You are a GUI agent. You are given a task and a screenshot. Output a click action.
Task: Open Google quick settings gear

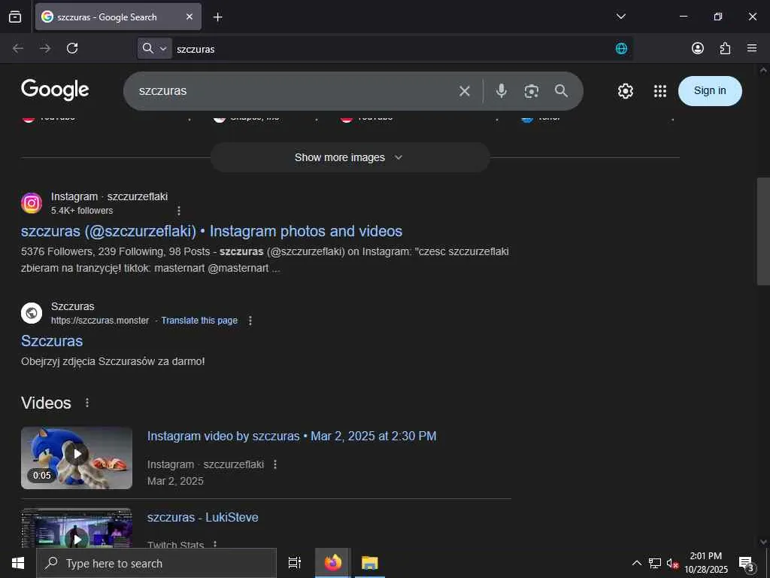point(625,91)
